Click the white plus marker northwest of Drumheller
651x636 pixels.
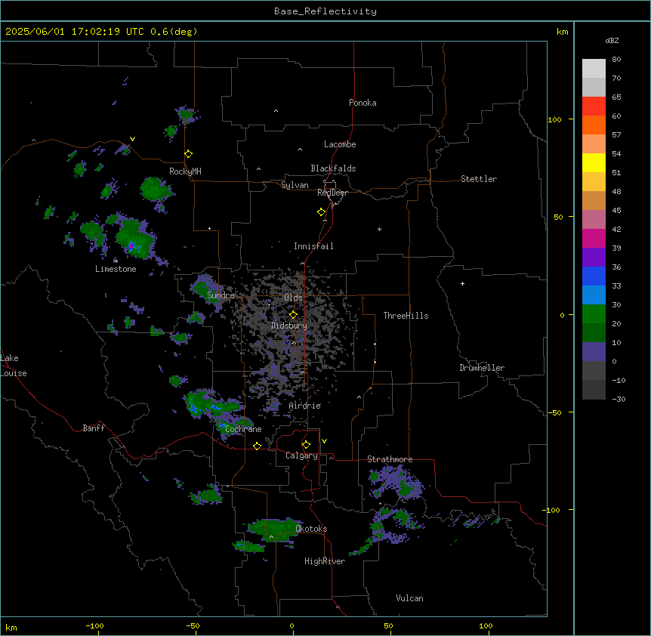(x=462, y=283)
